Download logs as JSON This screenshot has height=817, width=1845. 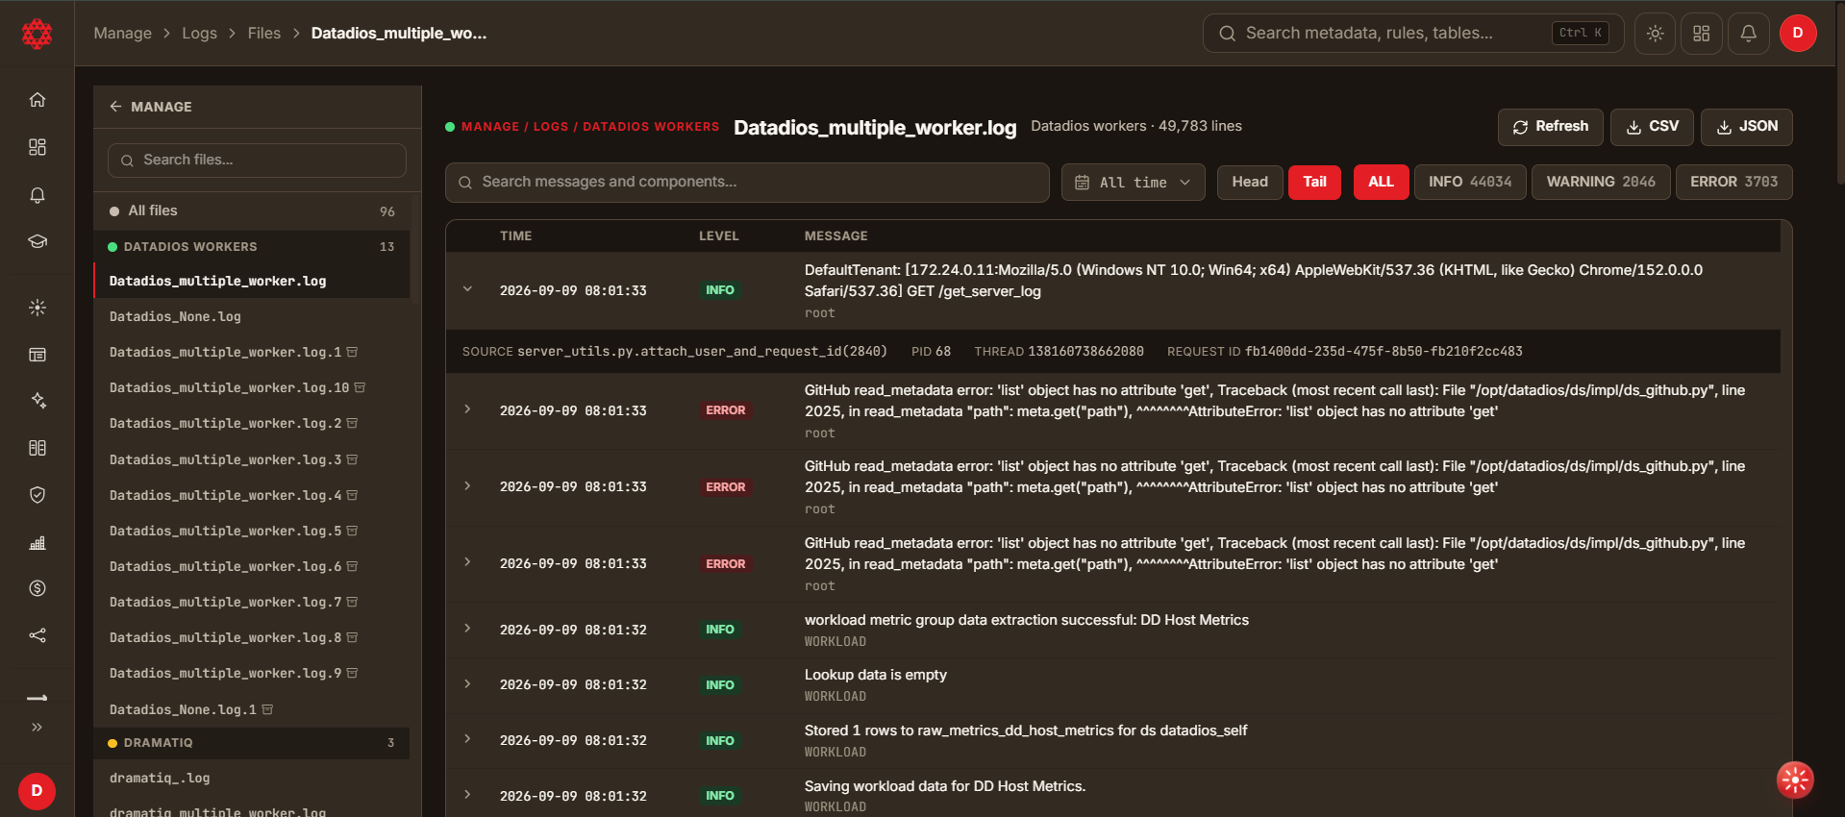point(1746,127)
